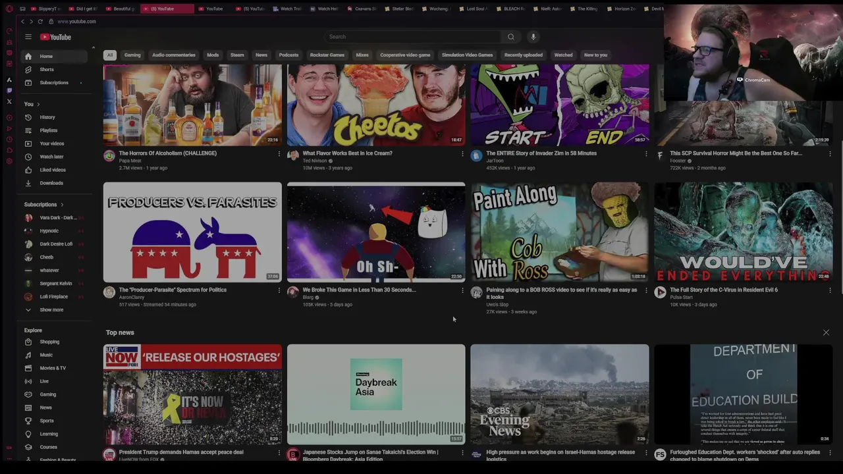The height and width of the screenshot is (474, 843).
Task: Open options menu for We Broke This Game video
Action: coord(462,290)
